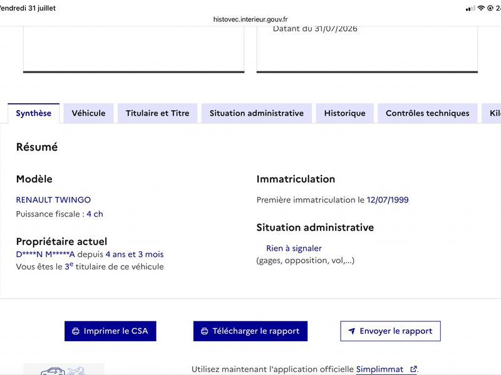Screen dimensions: 501x375
Task: Switch to the Véhicule tab
Action: (88, 113)
